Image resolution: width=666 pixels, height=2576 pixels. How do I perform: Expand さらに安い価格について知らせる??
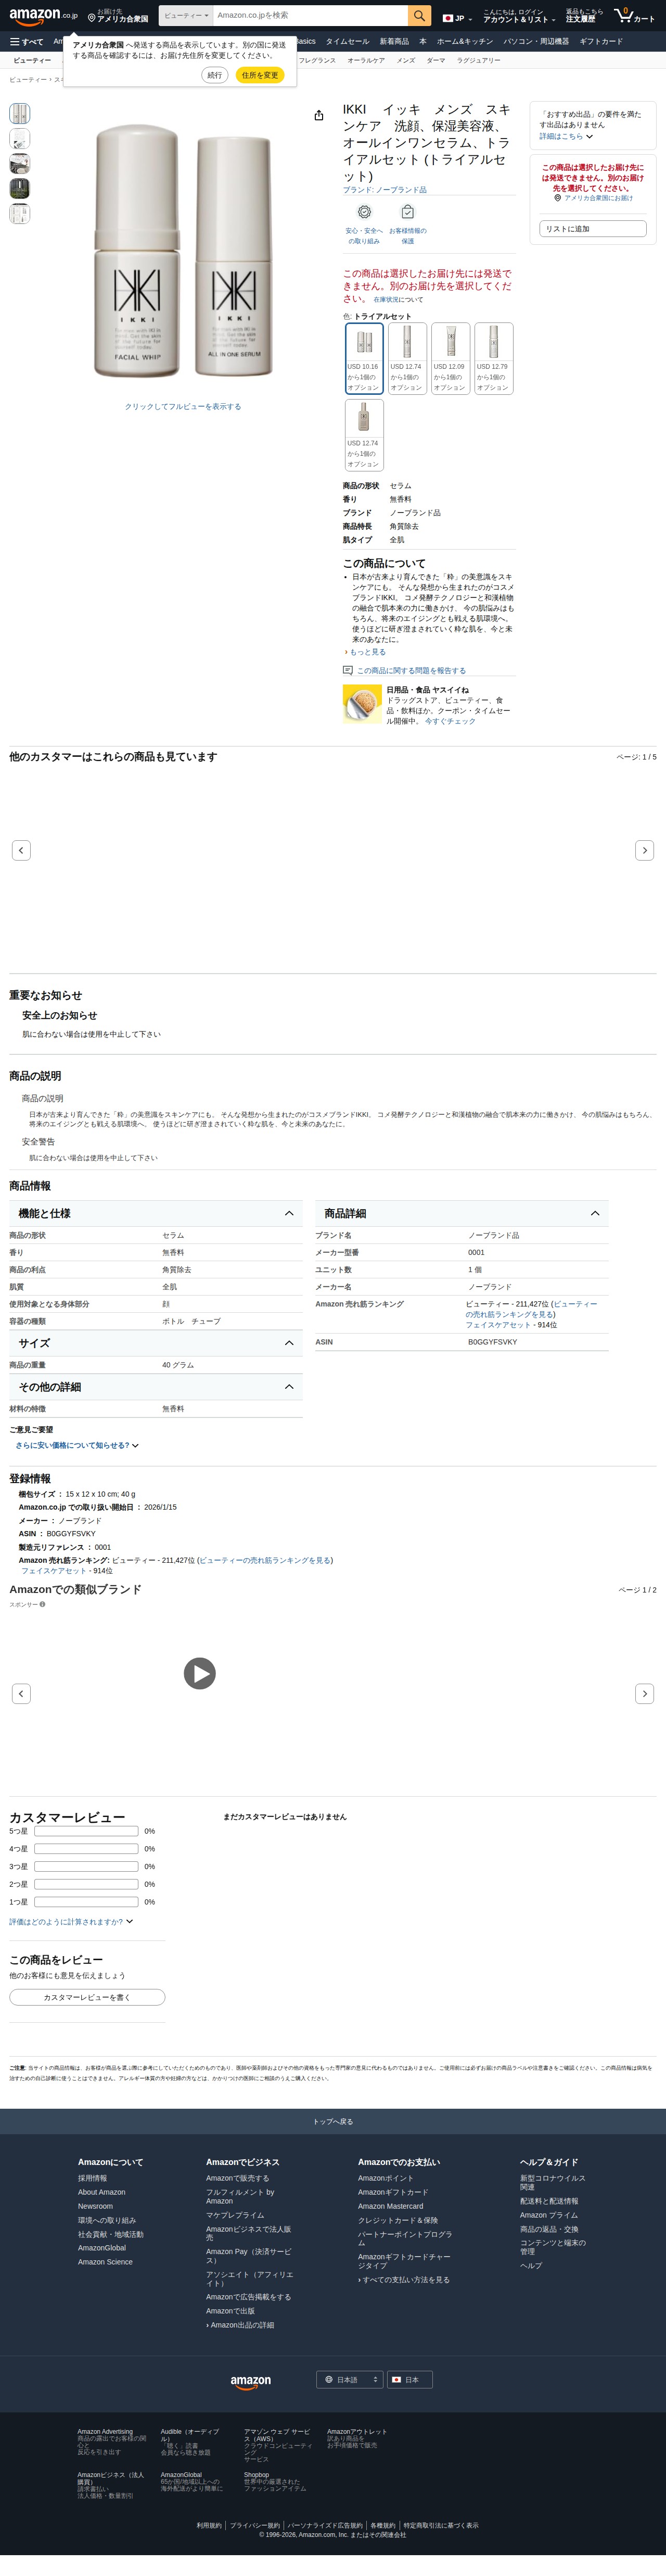(x=77, y=1445)
